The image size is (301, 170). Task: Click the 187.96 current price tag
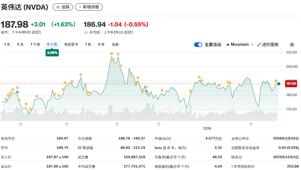[x=291, y=83]
